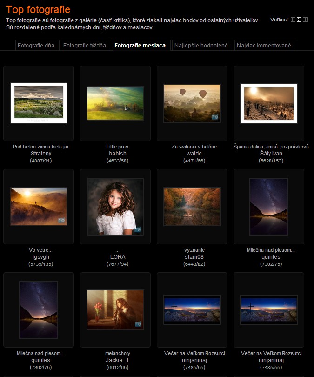Click camera icon on melancholy photo
The height and width of the screenshot is (377, 314).
[x=138, y=324]
